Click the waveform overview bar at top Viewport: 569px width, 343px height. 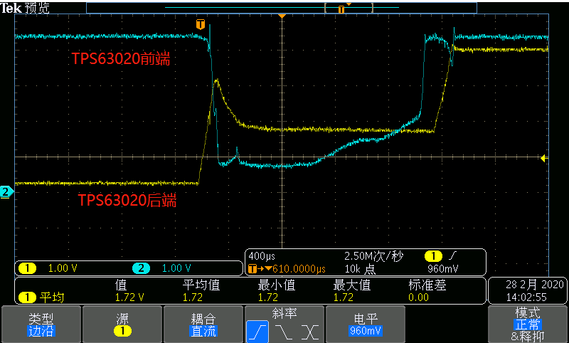(282, 8)
